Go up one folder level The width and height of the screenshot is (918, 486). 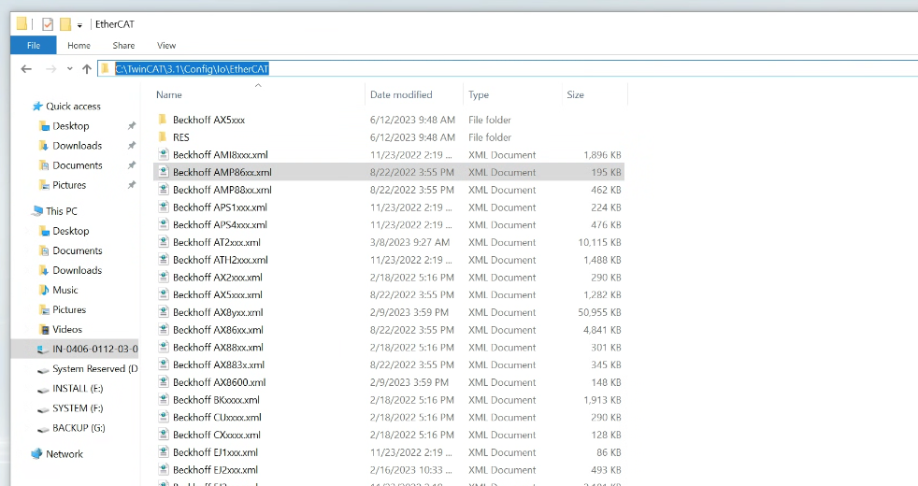87,69
